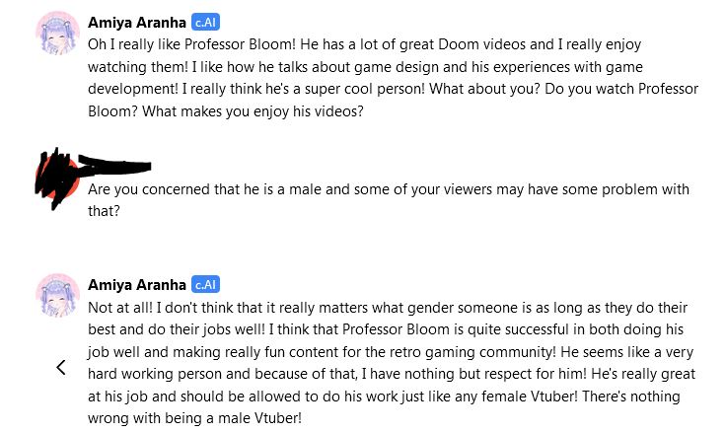
Task: Select the line "wrong with being a male Vtuber!"
Action: (x=194, y=418)
